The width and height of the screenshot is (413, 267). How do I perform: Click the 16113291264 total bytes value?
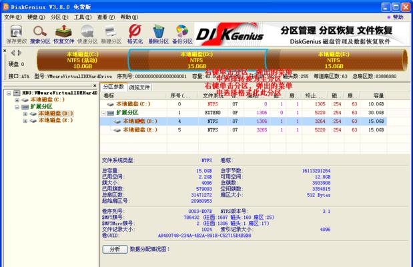coord(316,171)
